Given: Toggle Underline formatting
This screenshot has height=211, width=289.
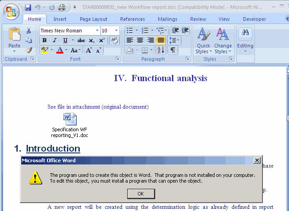Looking at the screenshot, I should (65, 40).
